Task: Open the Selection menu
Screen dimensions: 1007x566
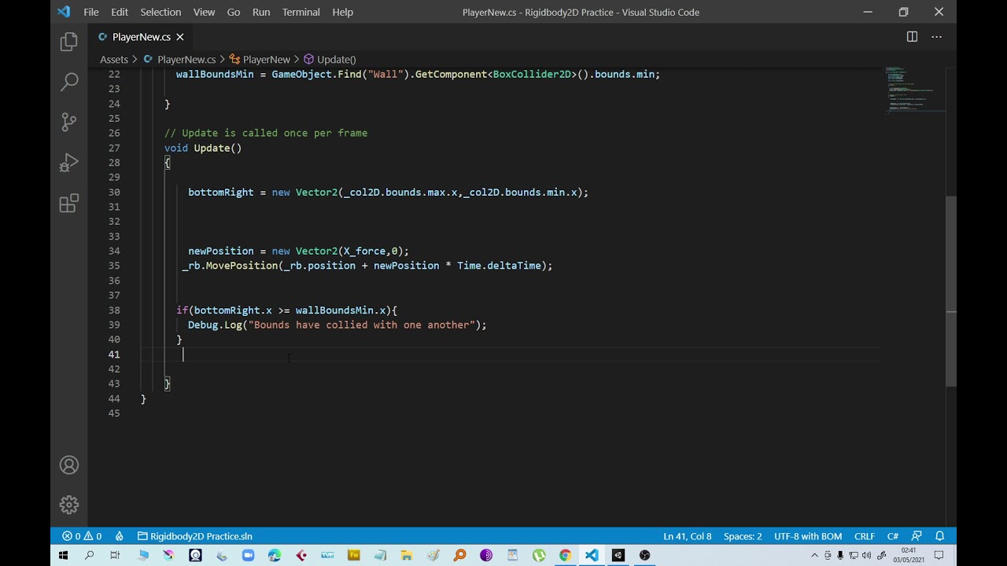Action: coord(160,12)
